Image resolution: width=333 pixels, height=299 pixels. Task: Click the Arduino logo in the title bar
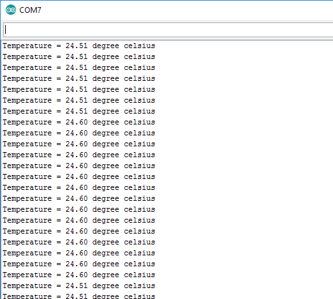click(x=11, y=10)
